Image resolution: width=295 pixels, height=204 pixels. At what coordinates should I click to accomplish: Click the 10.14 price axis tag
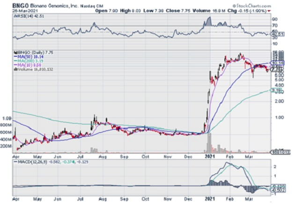click(278, 63)
